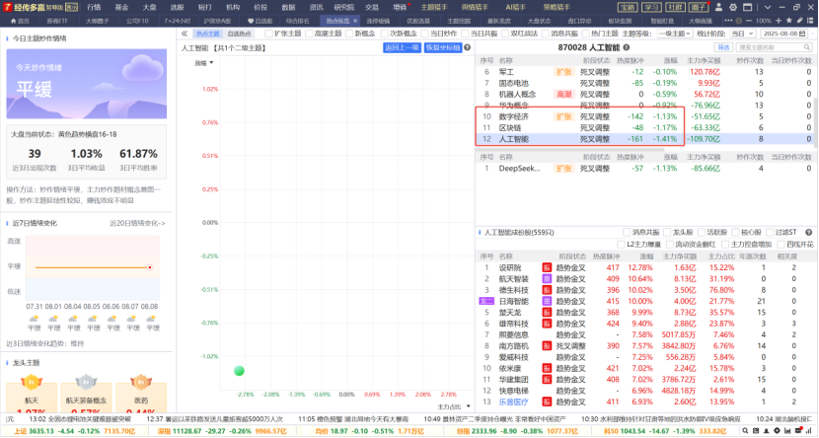Click the 返回上一级 button
This screenshot has height=438, width=819.
pyautogui.click(x=402, y=46)
